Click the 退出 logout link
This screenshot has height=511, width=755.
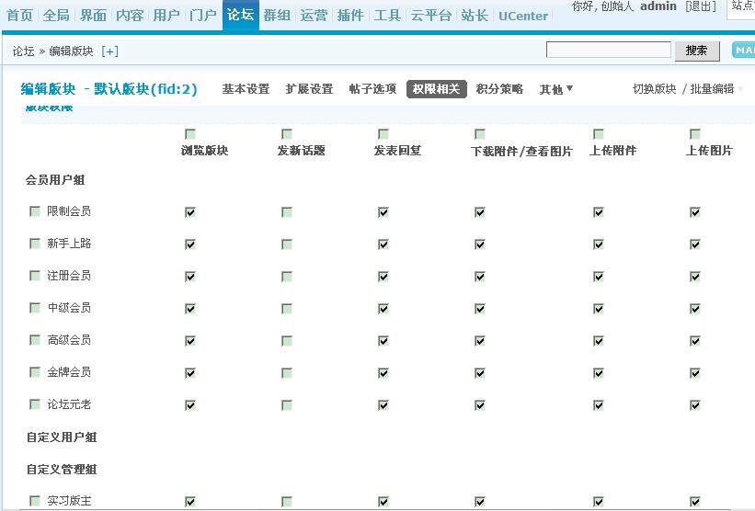pos(701,6)
